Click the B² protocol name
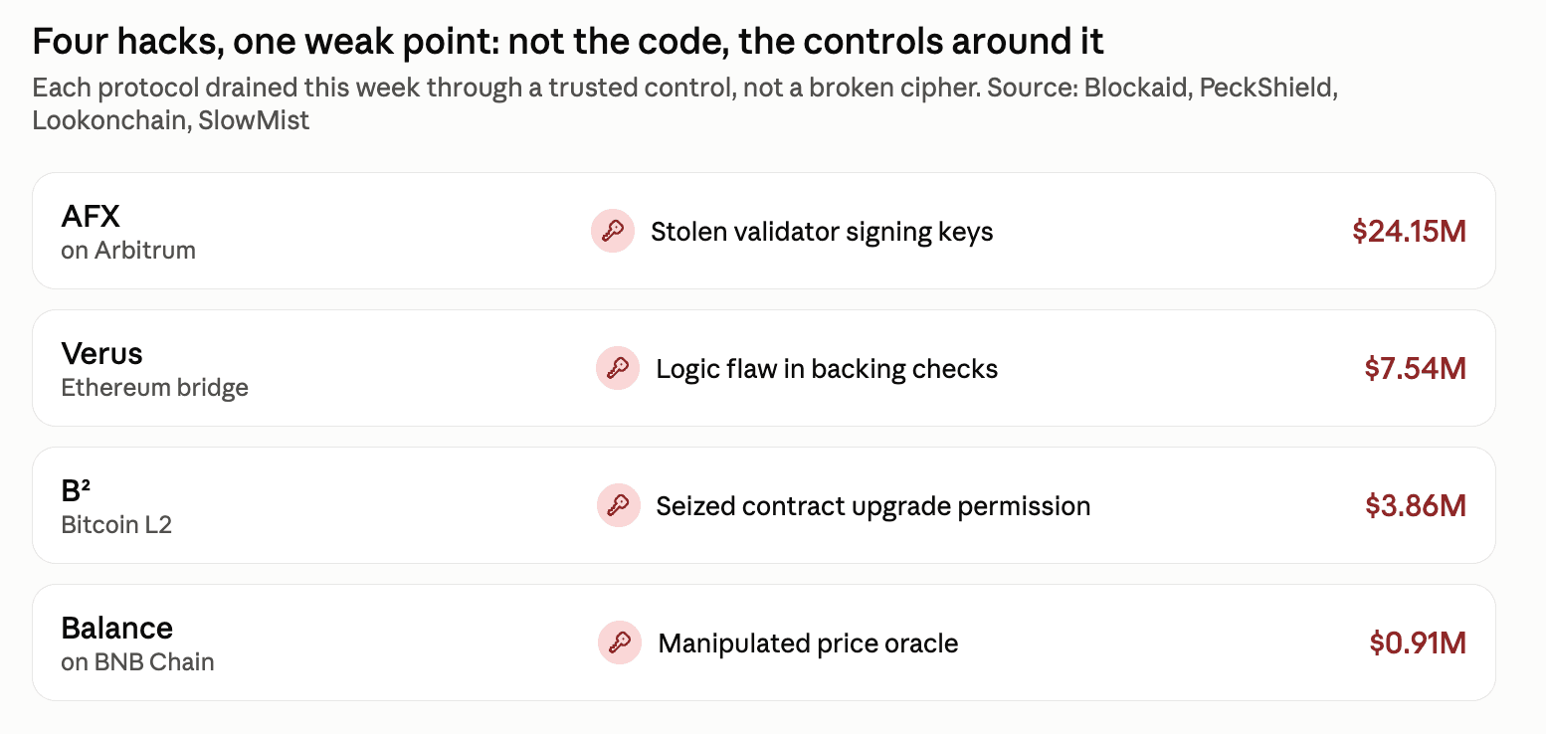The width and height of the screenshot is (1546, 734). tap(77, 490)
